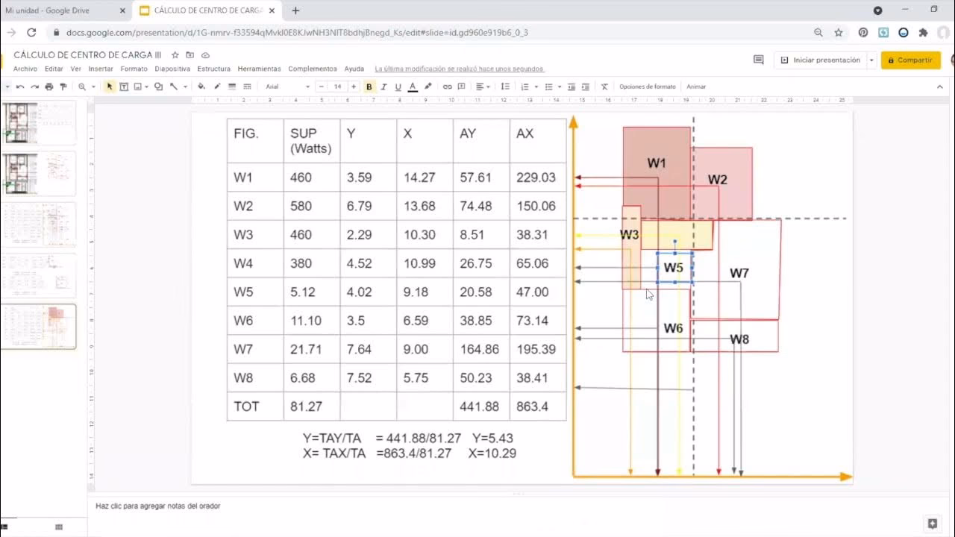The width and height of the screenshot is (955, 537).
Task: Star the presentation title
Action: click(175, 55)
